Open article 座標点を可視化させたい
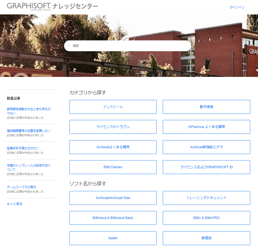The height and width of the screenshot is (249, 258). point(23,148)
